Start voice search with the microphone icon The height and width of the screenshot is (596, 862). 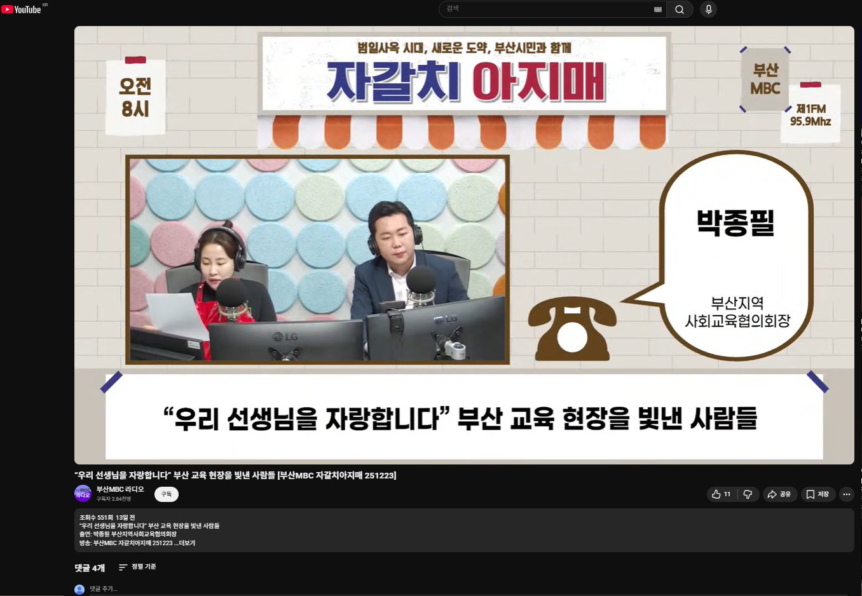coord(708,8)
